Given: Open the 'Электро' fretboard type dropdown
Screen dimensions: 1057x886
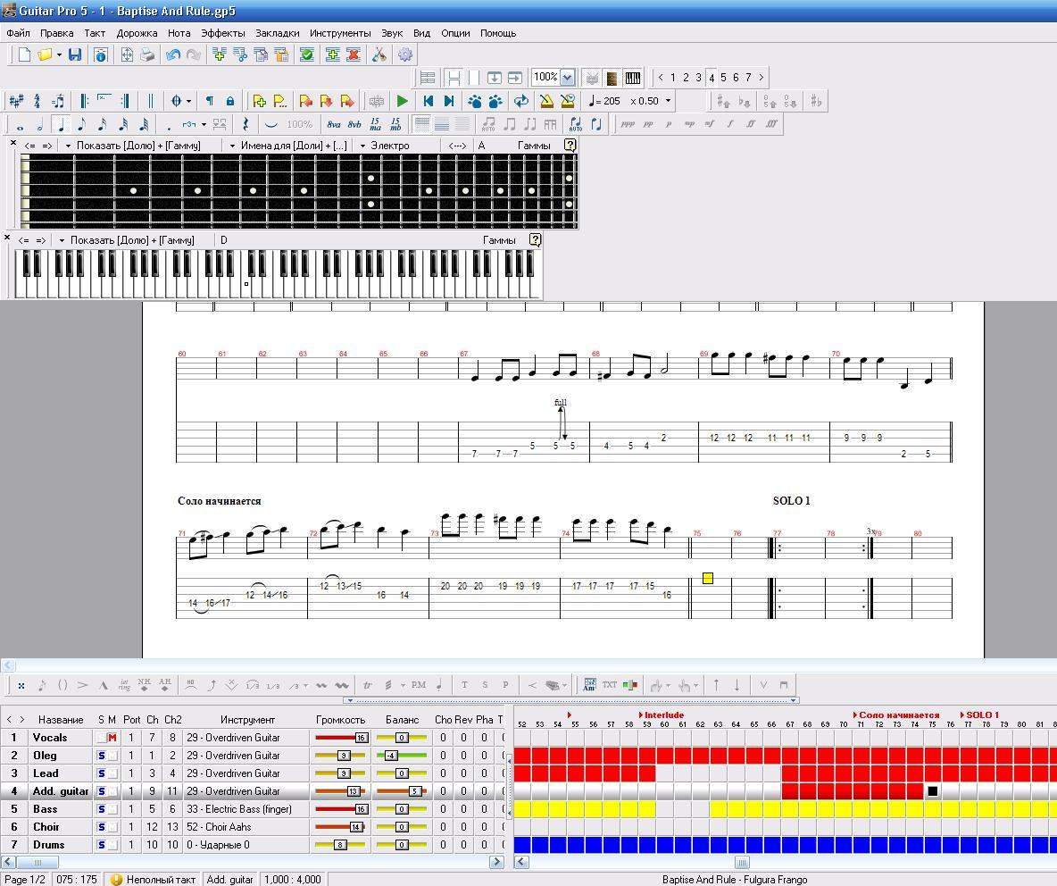Looking at the screenshot, I should 362,146.
